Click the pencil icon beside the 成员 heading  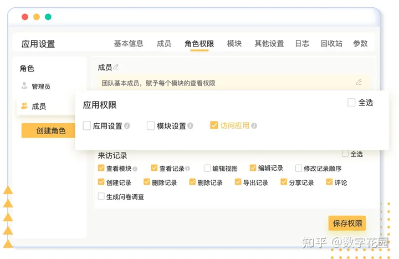pos(116,67)
